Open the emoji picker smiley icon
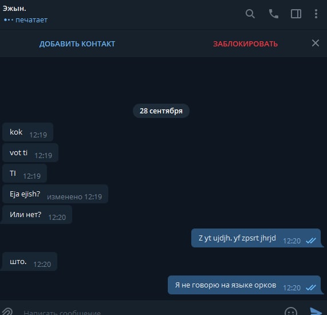The height and width of the screenshot is (315, 327). point(290,312)
